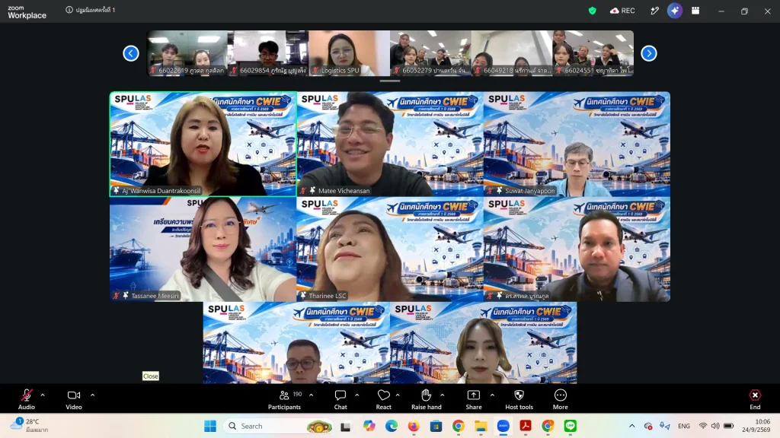Image resolution: width=780 pixels, height=438 pixels.
Task: Open Microsoft Edge from the taskbar
Action: 391,426
